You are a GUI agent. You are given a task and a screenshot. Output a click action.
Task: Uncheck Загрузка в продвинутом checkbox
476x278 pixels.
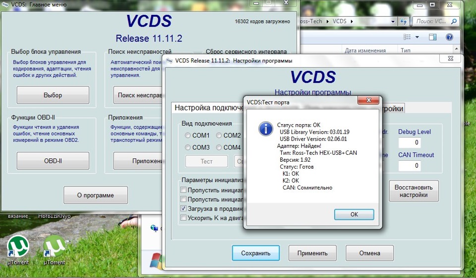click(183, 208)
